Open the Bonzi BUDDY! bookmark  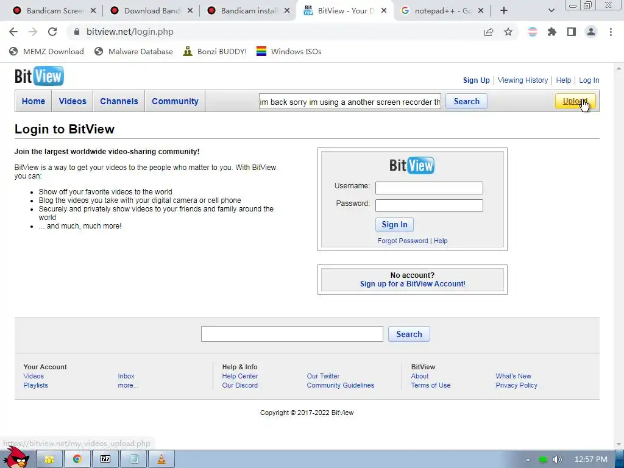click(215, 51)
